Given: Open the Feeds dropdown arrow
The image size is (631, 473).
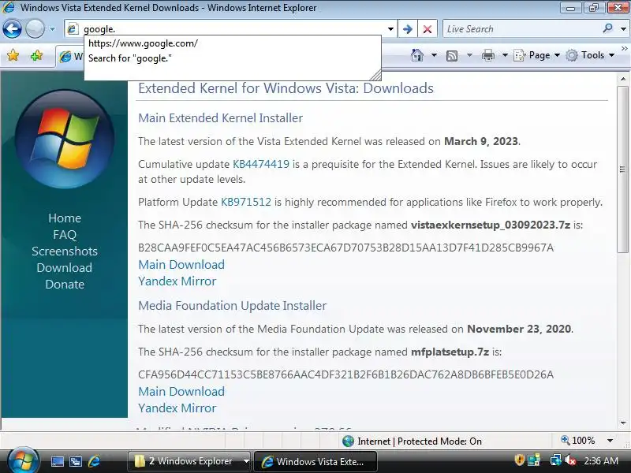Looking at the screenshot, I should pos(469,55).
